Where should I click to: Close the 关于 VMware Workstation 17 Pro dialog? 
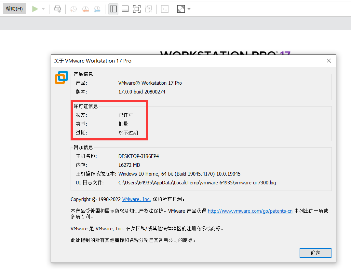click(x=329, y=61)
